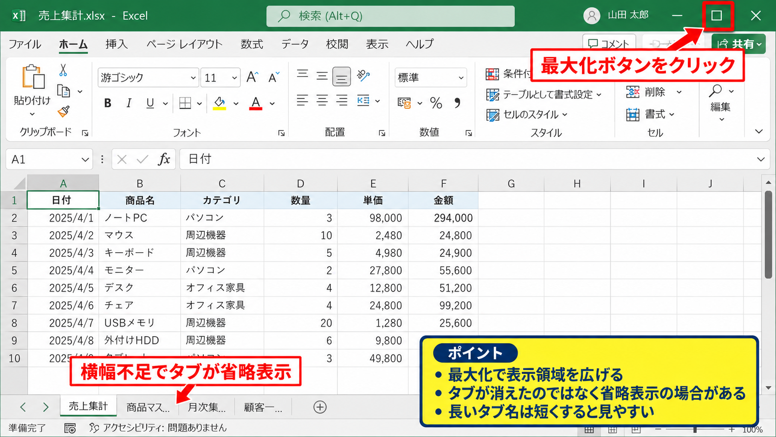Confirm formula entry with checkmark icon
The height and width of the screenshot is (437, 776).
142,160
